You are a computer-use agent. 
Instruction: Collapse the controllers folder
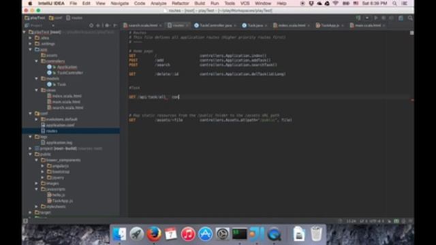(36, 61)
